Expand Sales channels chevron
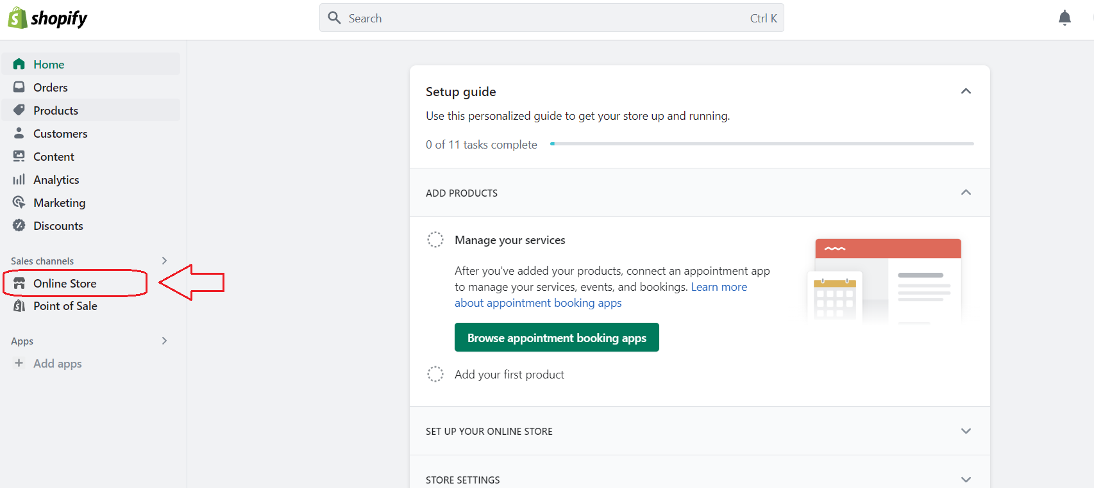The width and height of the screenshot is (1094, 488). click(x=164, y=261)
